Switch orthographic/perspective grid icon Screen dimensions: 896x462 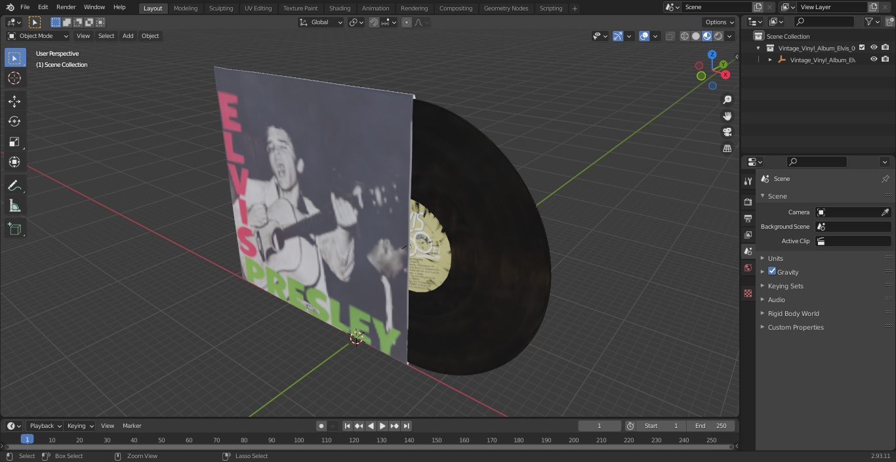[x=727, y=148]
